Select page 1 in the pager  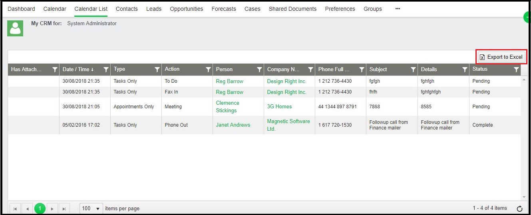coord(40,209)
